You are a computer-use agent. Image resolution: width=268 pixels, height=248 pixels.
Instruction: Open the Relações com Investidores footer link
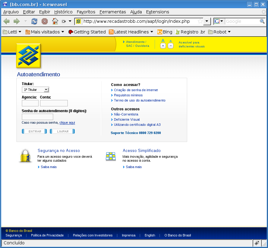93,235
